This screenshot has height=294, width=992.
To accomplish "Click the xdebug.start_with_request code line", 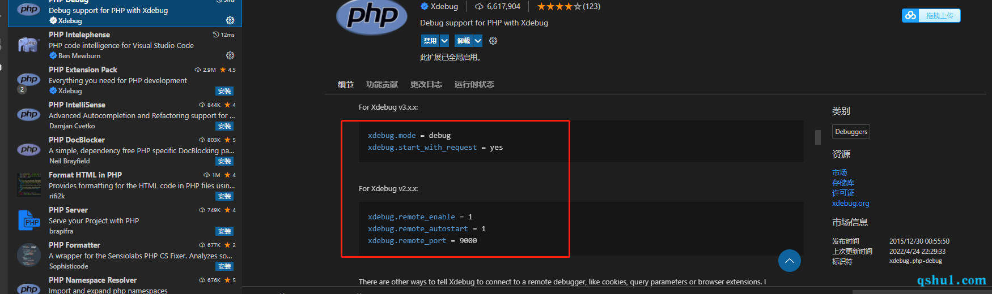I will point(435,147).
